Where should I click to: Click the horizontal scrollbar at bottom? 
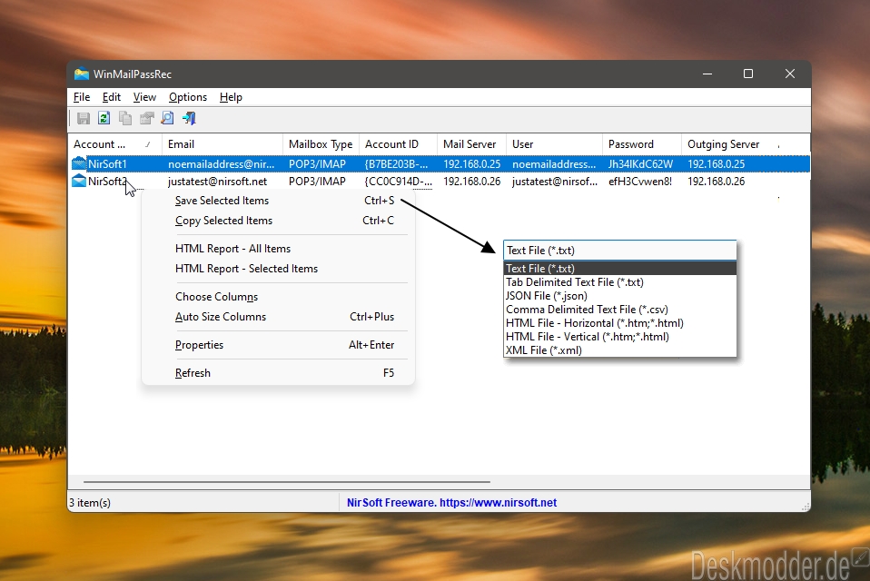coord(286,482)
